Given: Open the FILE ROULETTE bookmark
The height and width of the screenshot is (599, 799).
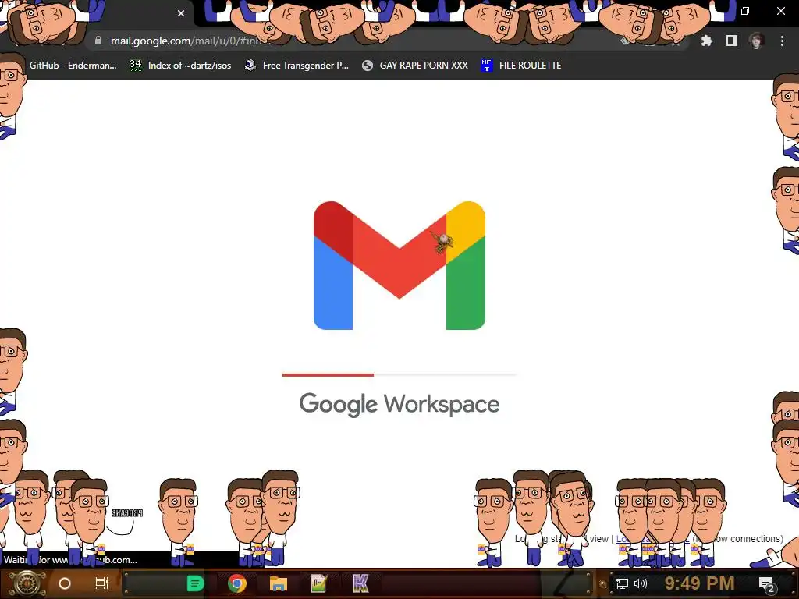Looking at the screenshot, I should (520, 66).
